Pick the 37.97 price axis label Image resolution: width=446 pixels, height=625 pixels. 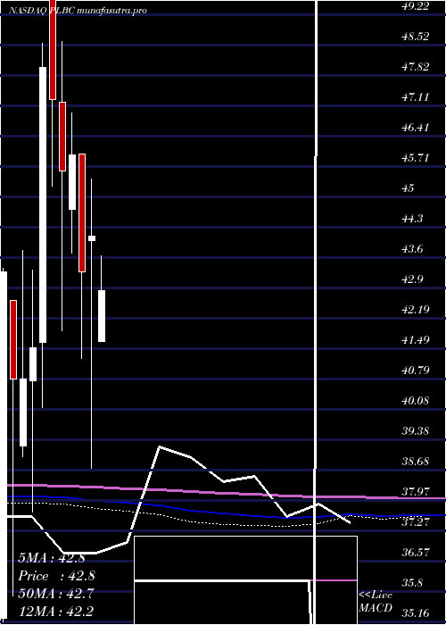pos(416,491)
